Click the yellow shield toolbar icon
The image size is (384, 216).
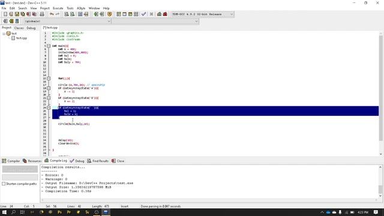pyautogui.click(x=109, y=14)
